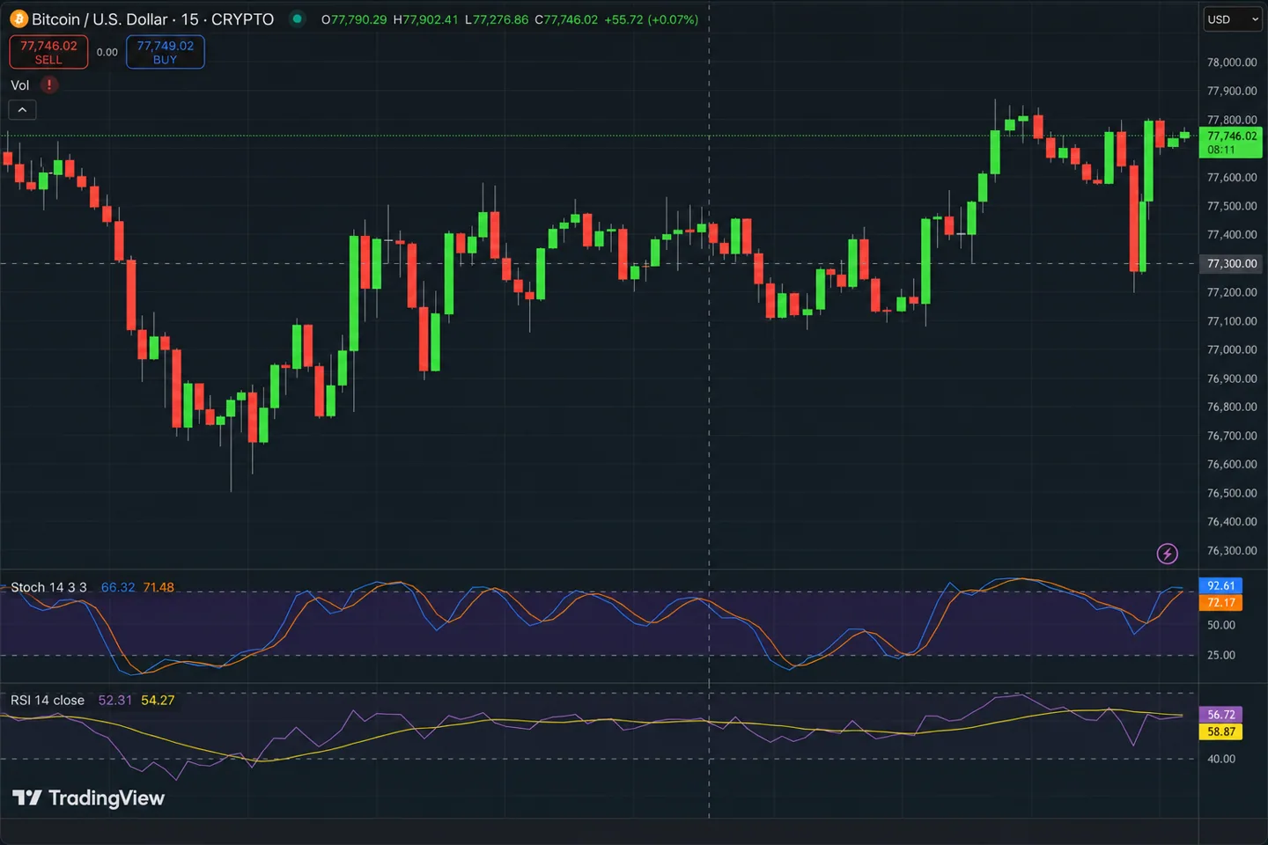Viewport: 1268px width, 845px height.
Task: Click the C77,746.02 close value in header
Action: [x=566, y=19]
